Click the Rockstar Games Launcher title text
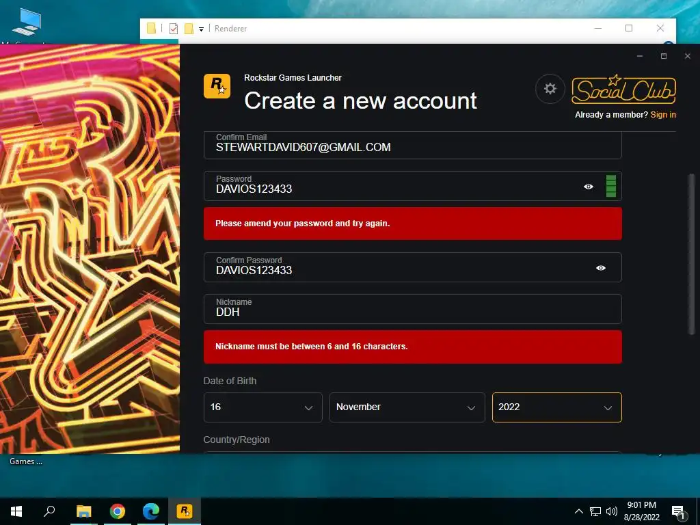Viewport: 700px width, 525px height. pyautogui.click(x=293, y=78)
